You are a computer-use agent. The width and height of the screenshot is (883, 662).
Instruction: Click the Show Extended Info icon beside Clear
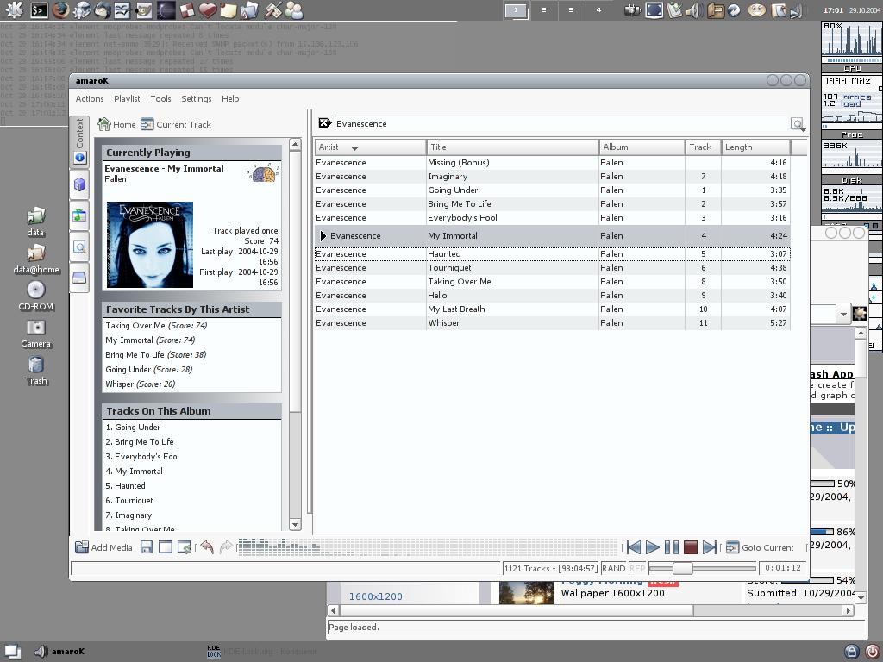tap(185, 547)
